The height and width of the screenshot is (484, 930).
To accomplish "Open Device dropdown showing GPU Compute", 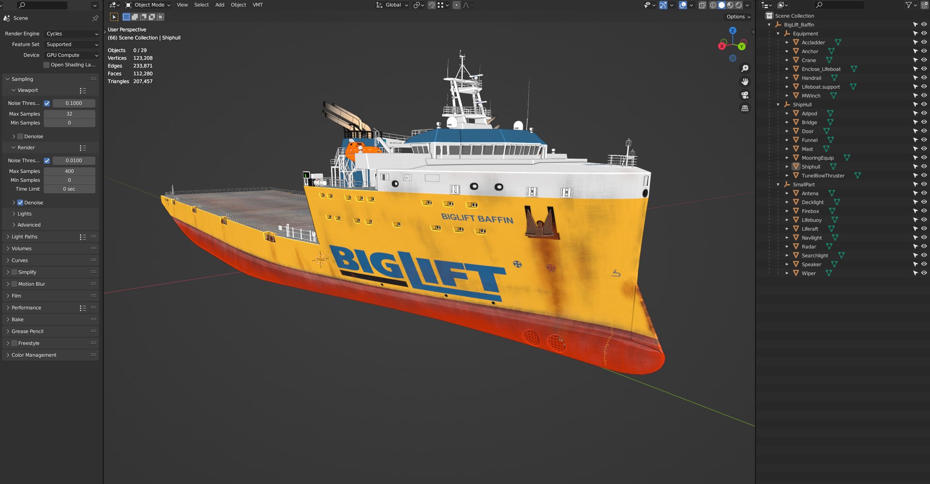I will pyautogui.click(x=72, y=55).
